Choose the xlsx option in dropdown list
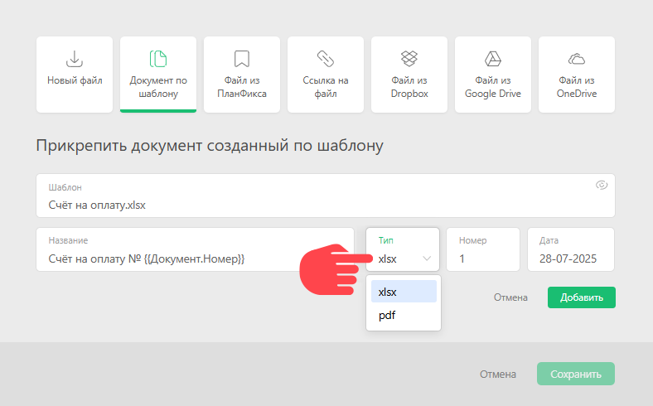The width and height of the screenshot is (653, 406). coord(404,292)
